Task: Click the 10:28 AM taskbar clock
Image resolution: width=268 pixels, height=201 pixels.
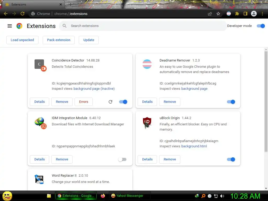Action: click(x=245, y=196)
